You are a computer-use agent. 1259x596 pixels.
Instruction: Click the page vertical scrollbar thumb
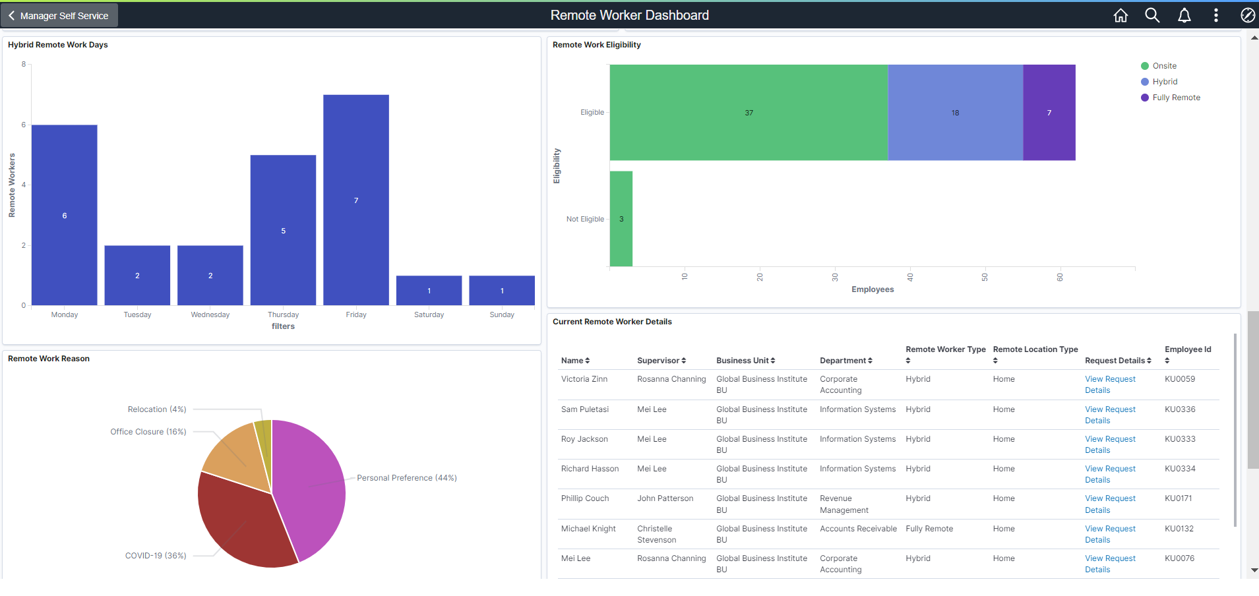point(1253,390)
